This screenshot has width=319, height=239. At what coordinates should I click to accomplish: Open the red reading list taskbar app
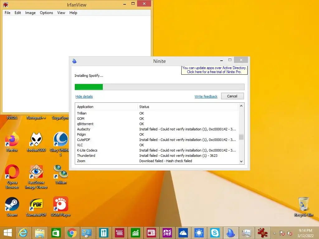[120, 233]
